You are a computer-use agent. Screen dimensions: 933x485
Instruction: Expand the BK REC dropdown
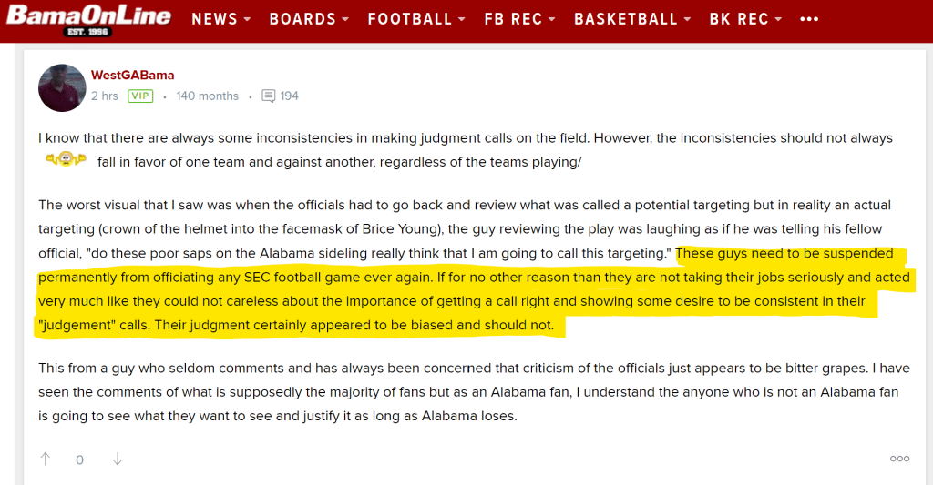pos(745,19)
